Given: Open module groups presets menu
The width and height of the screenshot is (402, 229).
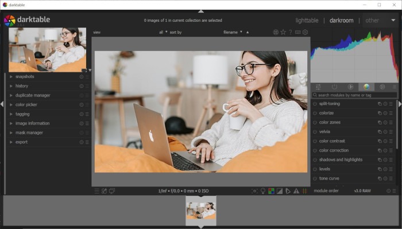Looking at the screenshot, I should 394,87.
